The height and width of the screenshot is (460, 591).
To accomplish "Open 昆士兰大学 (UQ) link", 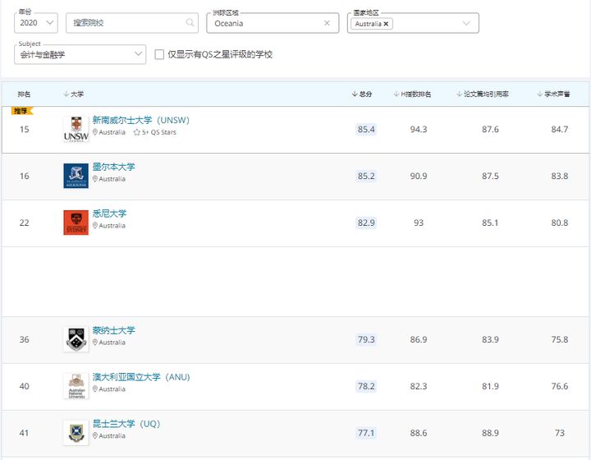I will pyautogui.click(x=126, y=424).
